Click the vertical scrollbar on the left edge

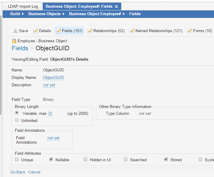point(1,65)
